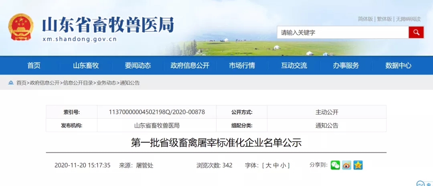Screen dimensions: 433x186
Task: Go to 首页 in breadcrumb
Action: click(x=21, y=83)
